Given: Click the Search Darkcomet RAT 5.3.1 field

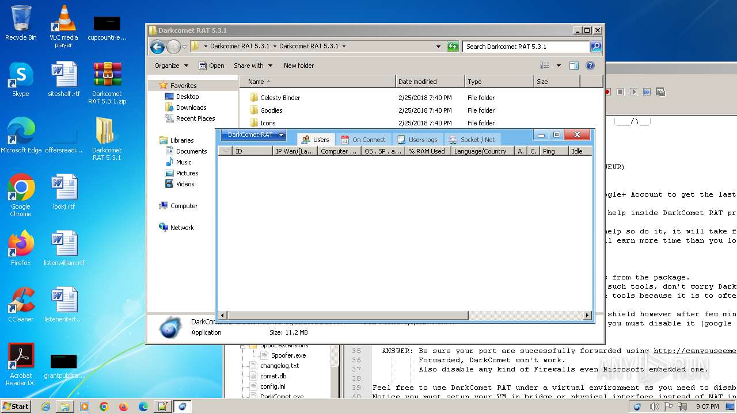Looking at the screenshot, I should [x=526, y=47].
